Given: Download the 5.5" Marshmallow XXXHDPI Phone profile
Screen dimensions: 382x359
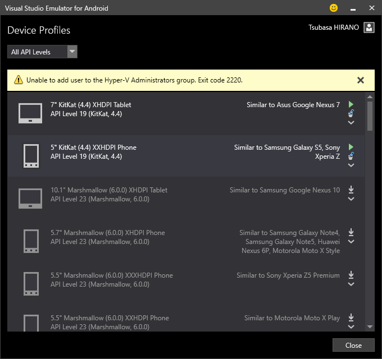Looking at the screenshot, I should pos(351,275).
